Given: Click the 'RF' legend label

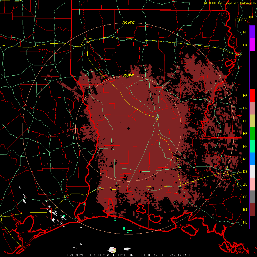Looking at the screenshot, I should [x=245, y=32].
